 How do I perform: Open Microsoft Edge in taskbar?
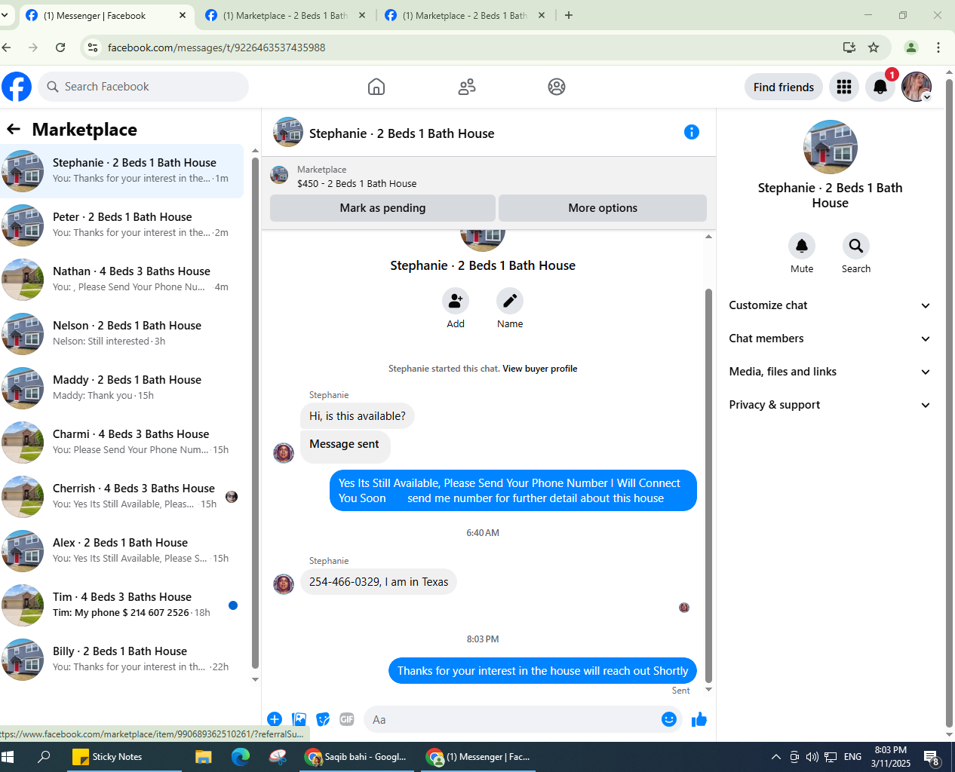(241, 757)
